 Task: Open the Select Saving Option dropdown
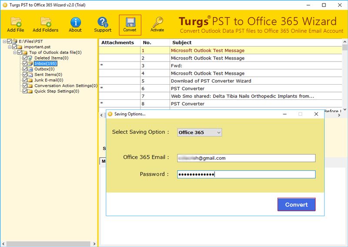199,132
